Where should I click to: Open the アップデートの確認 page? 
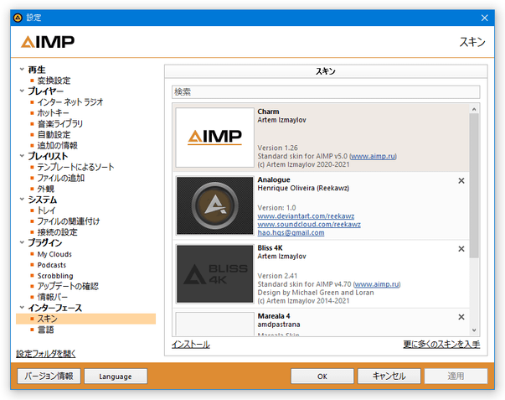pyautogui.click(x=68, y=287)
